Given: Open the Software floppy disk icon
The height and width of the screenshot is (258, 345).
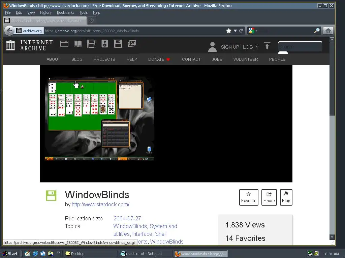Looking at the screenshot, I should [x=118, y=44].
